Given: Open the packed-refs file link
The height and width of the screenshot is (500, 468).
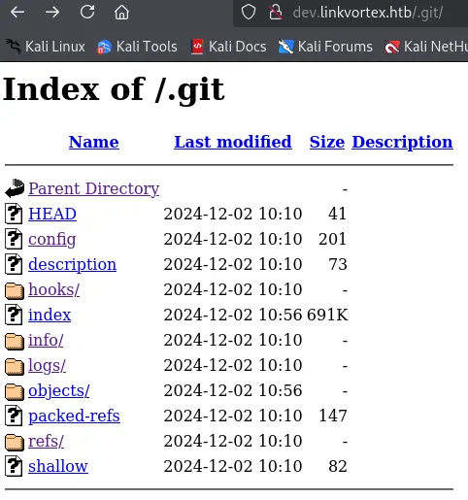Looking at the screenshot, I should [x=74, y=416].
